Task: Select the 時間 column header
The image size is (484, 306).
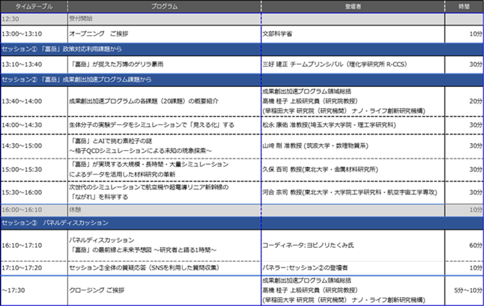Action: (464, 6)
